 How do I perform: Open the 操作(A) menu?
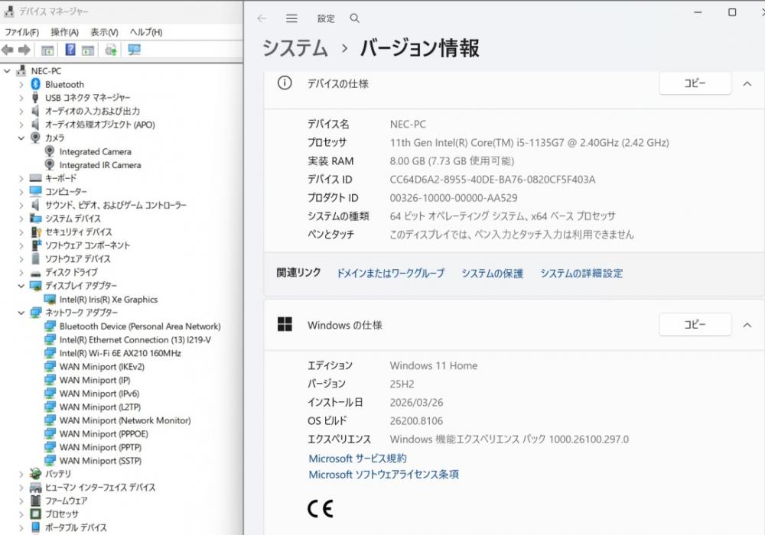click(x=64, y=32)
